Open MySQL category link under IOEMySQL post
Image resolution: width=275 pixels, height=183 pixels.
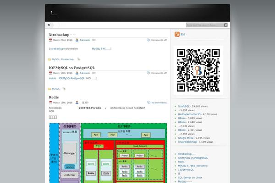(x=56, y=89)
